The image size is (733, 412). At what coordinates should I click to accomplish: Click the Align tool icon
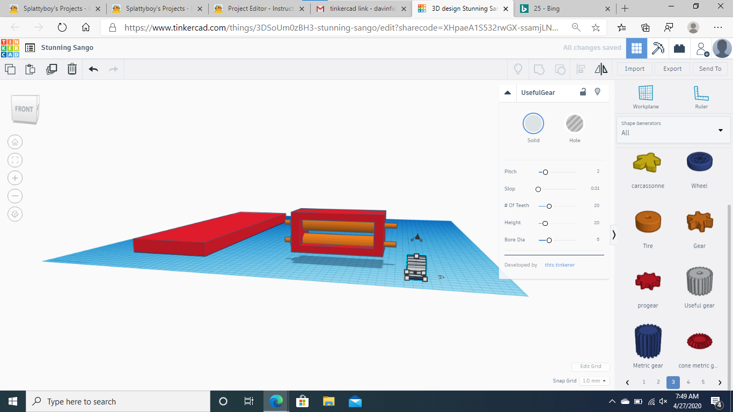pos(581,69)
